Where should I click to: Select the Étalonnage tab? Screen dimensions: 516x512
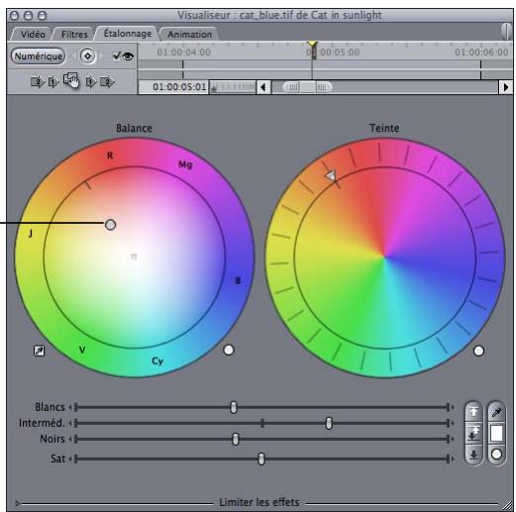click(x=128, y=34)
